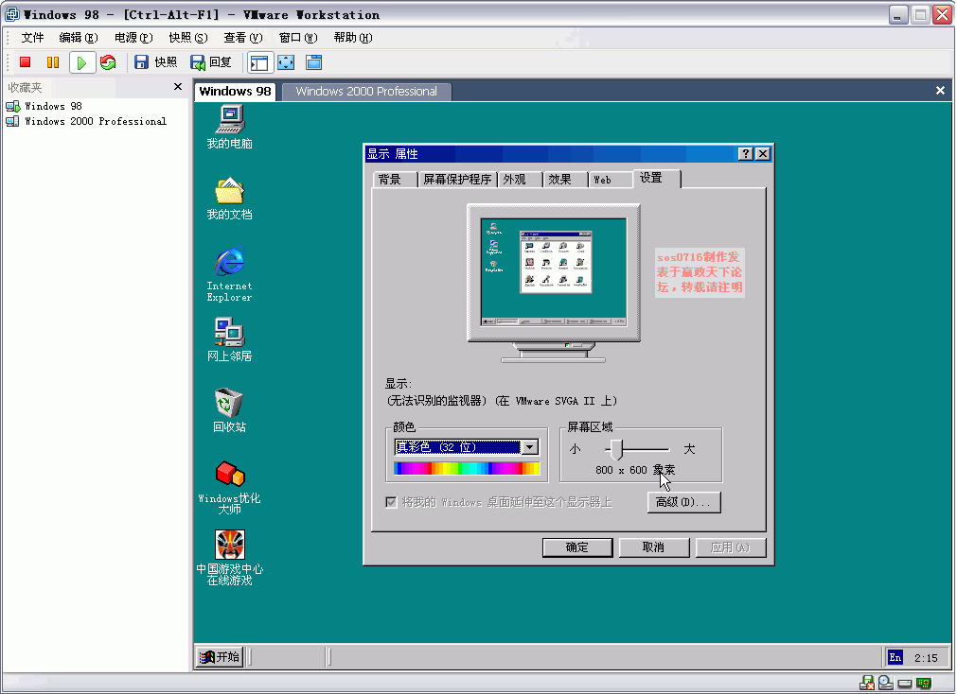Image resolution: width=957 pixels, height=694 pixels.
Task: Click the quick switch view icon
Action: [x=313, y=62]
